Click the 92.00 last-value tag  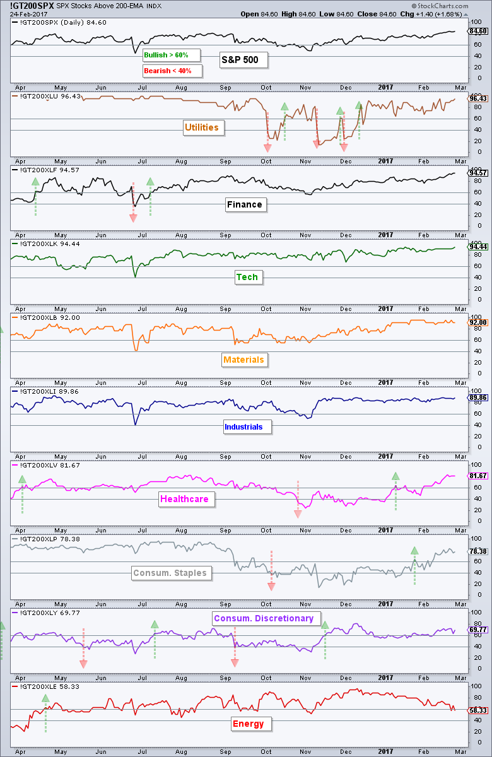[479, 322]
